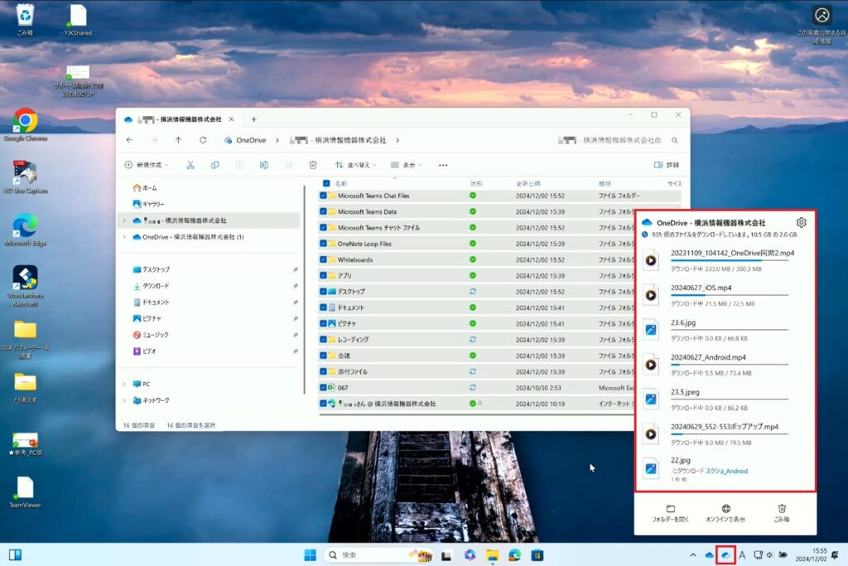The height and width of the screenshot is (566, 848).
Task: Expand the ネットワーク node in navigation pane
Action: click(124, 400)
